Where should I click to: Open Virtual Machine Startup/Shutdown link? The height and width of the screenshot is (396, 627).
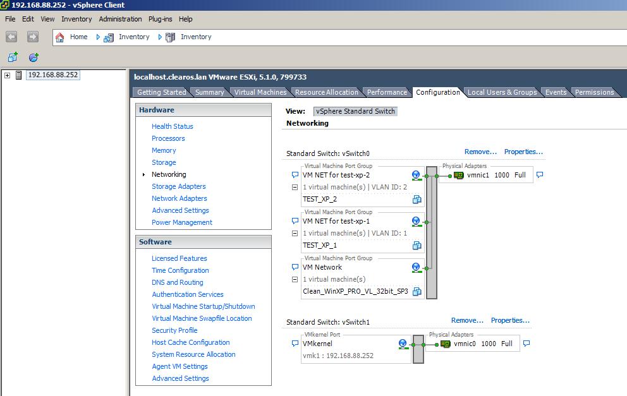tap(204, 306)
